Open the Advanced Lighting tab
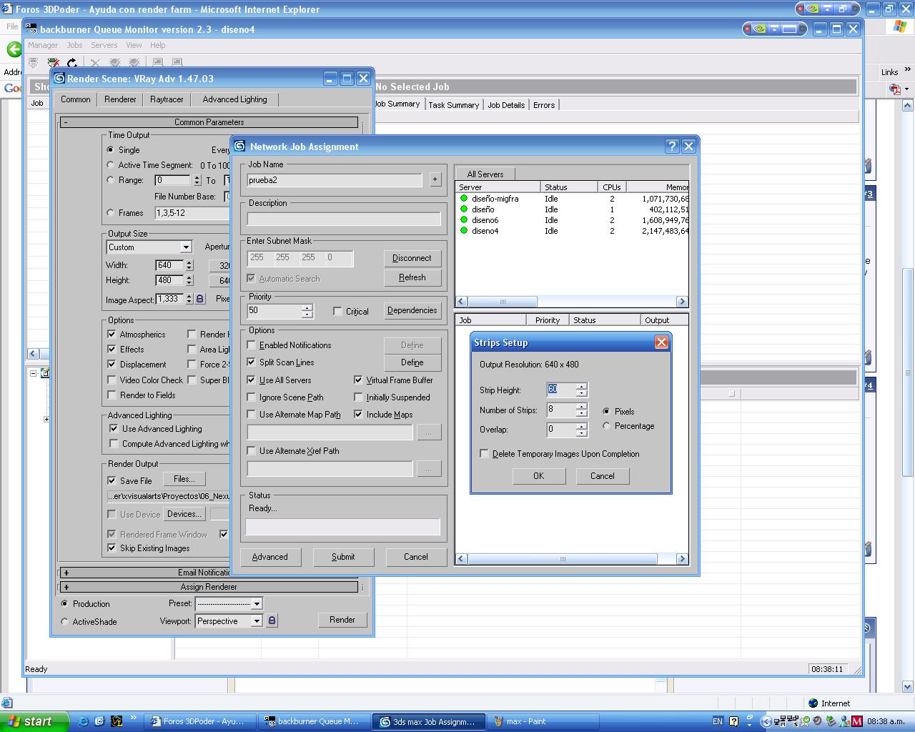The width and height of the screenshot is (915, 732). [234, 99]
